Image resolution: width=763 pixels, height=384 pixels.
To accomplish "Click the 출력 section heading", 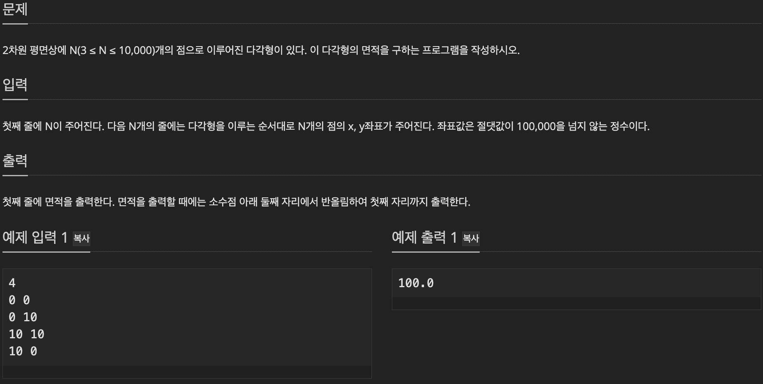I will [15, 160].
